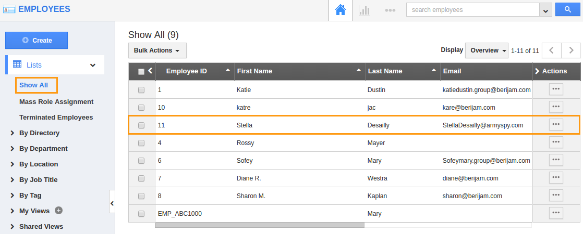Open the search options dropdown arrow
583x234 pixels.
(x=545, y=10)
